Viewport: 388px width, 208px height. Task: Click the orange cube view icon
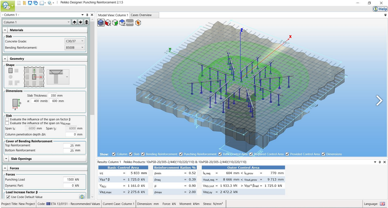point(138,23)
